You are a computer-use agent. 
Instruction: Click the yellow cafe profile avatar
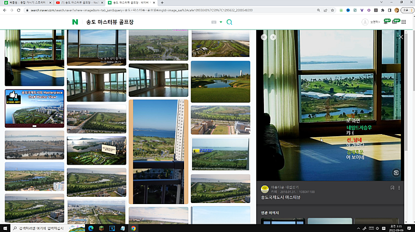[265, 189]
